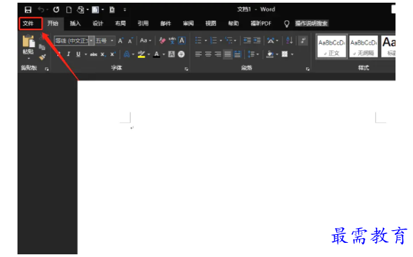Screen dimensions: 413x257
Task: Toggle italic formatting
Action: tap(69, 54)
